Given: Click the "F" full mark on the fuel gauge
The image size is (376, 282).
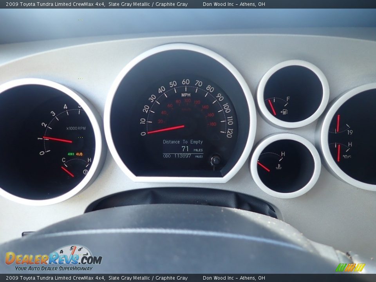Looking at the screenshot, I should (288, 99).
